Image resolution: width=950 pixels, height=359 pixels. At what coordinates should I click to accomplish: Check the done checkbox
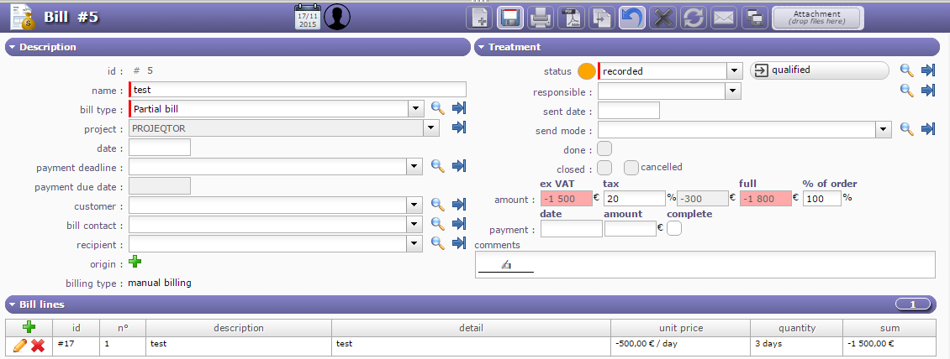pos(604,149)
